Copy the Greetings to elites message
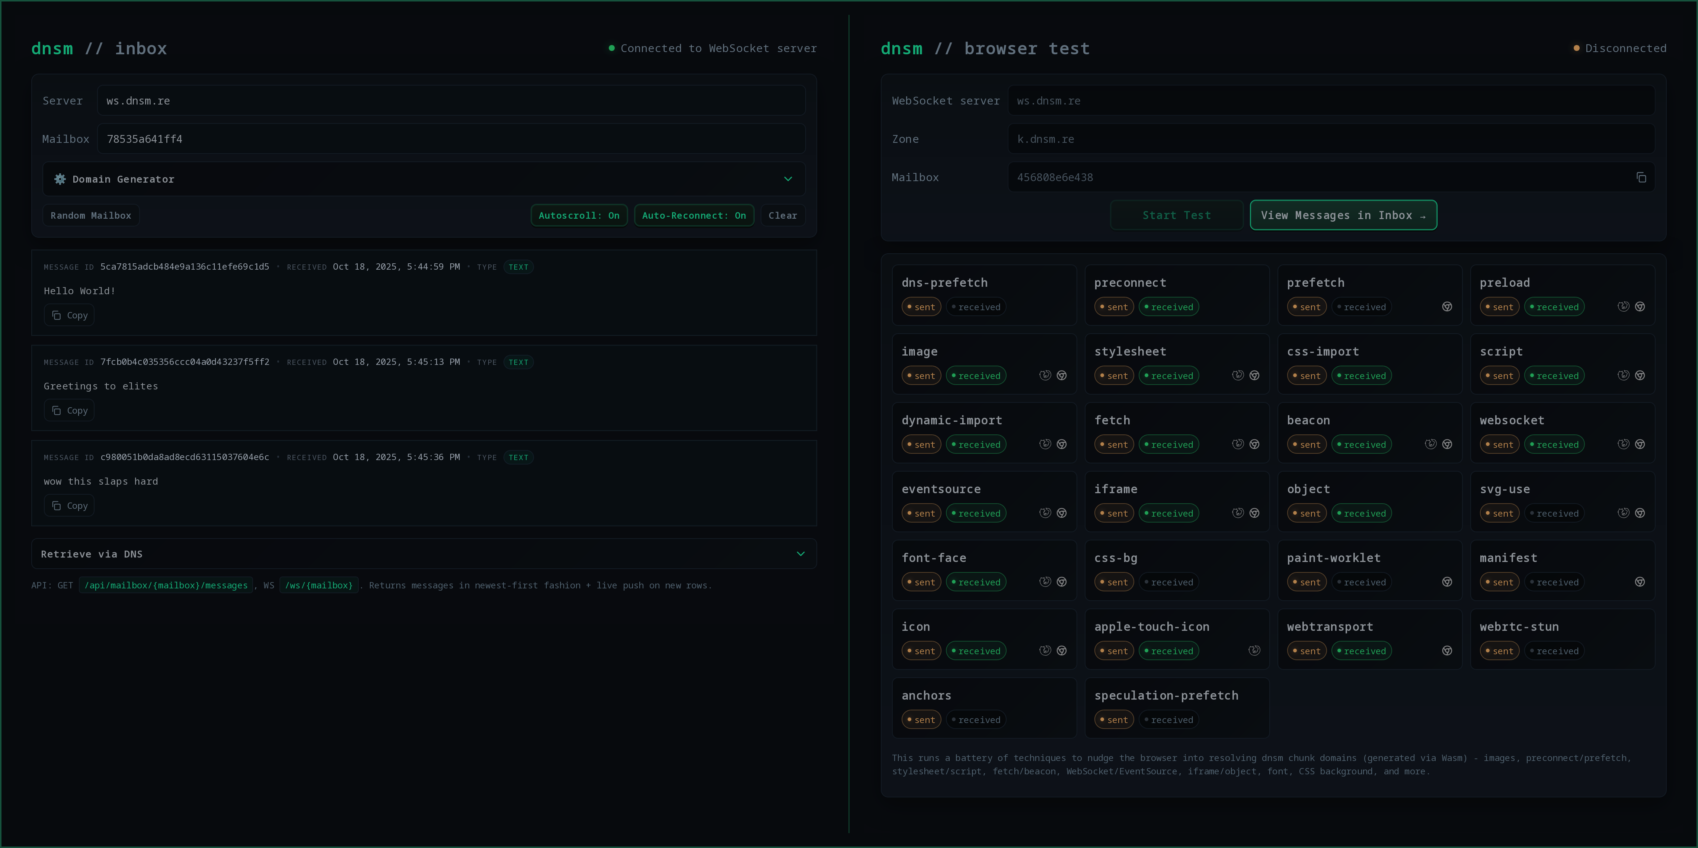 point(69,411)
